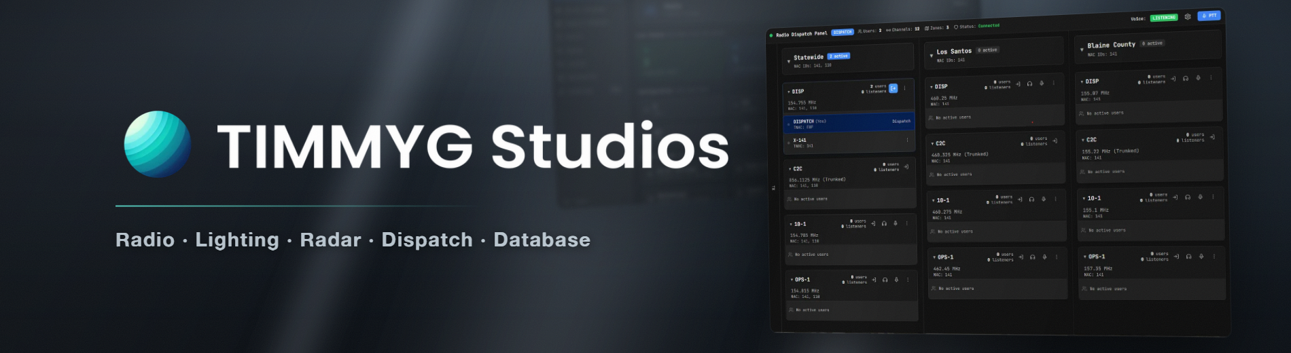
Task: Open options menu for user X-141
Action: (x=907, y=141)
